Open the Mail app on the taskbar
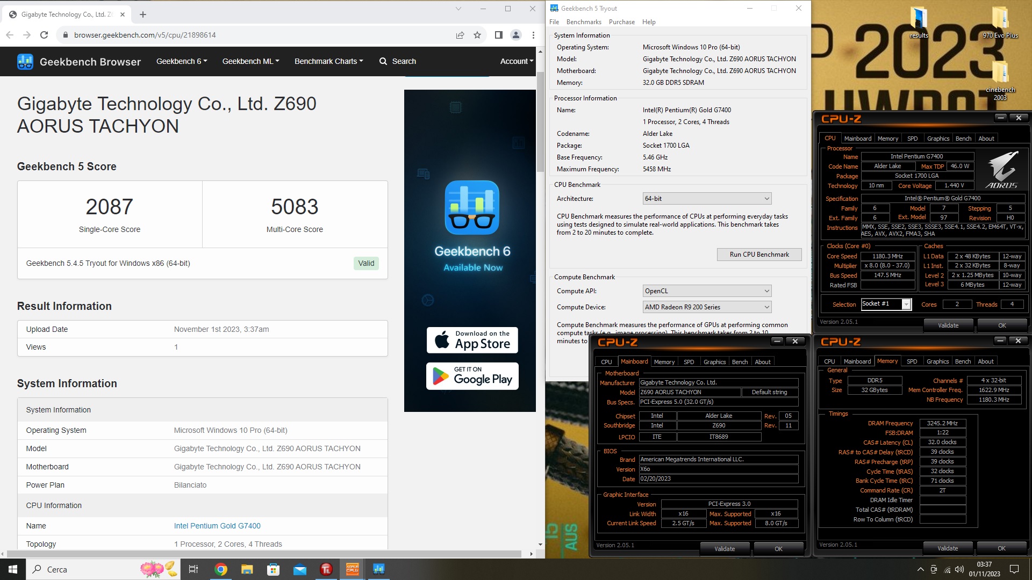 [x=299, y=569]
